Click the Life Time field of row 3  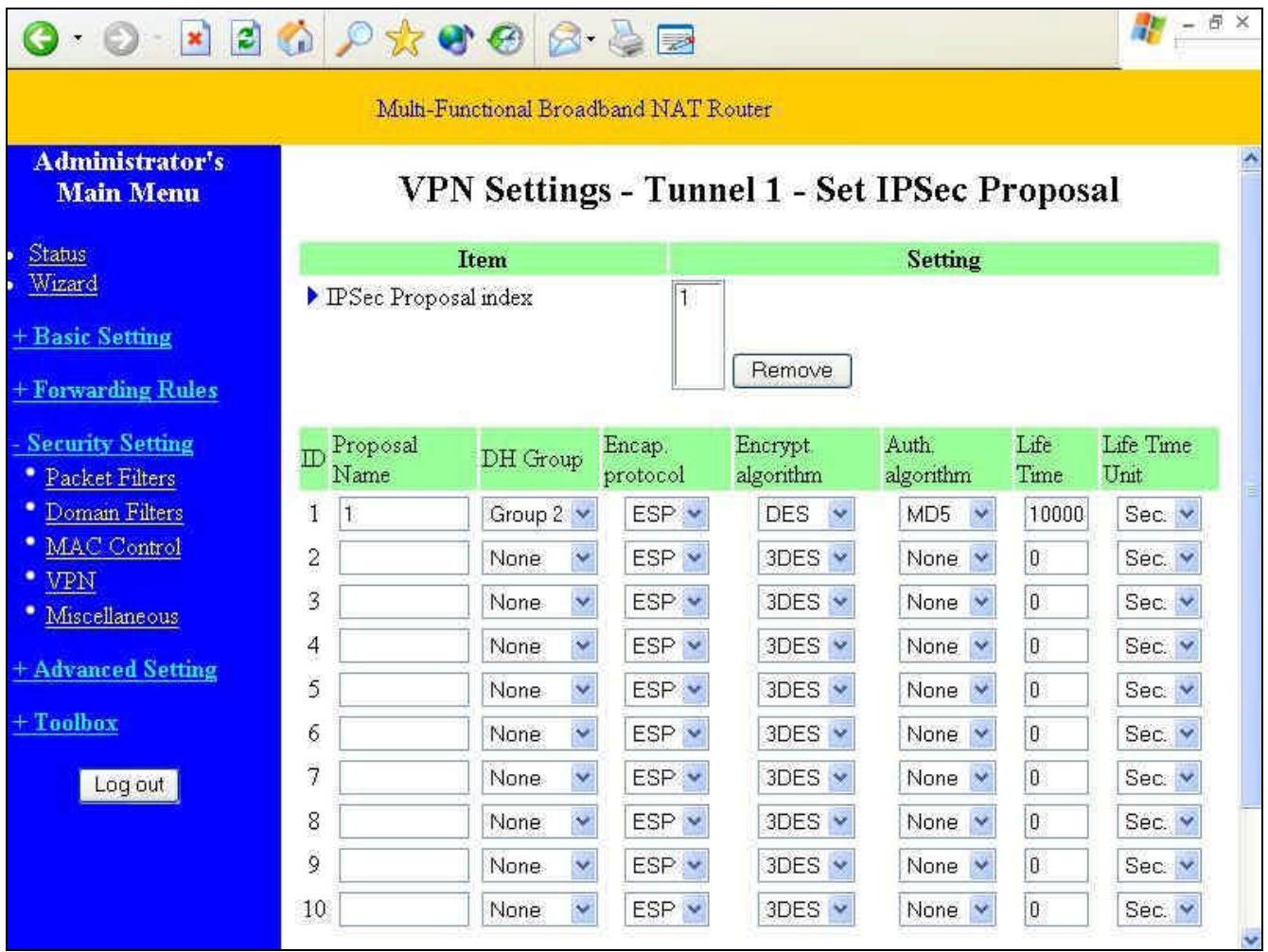tap(1056, 602)
